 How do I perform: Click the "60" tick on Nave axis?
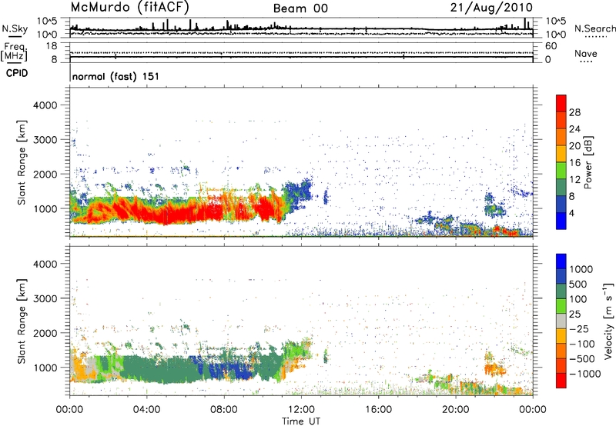pyautogui.click(x=551, y=46)
